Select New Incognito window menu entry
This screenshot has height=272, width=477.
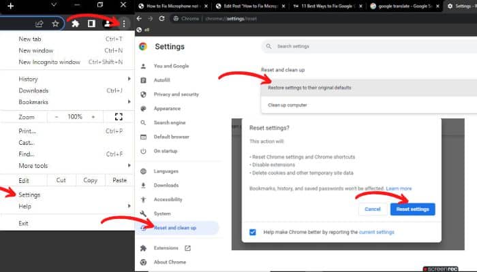tap(67, 62)
